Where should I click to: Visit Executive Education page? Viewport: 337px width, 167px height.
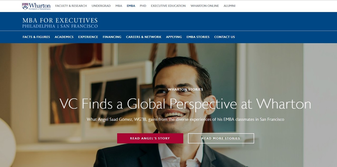[x=168, y=6]
